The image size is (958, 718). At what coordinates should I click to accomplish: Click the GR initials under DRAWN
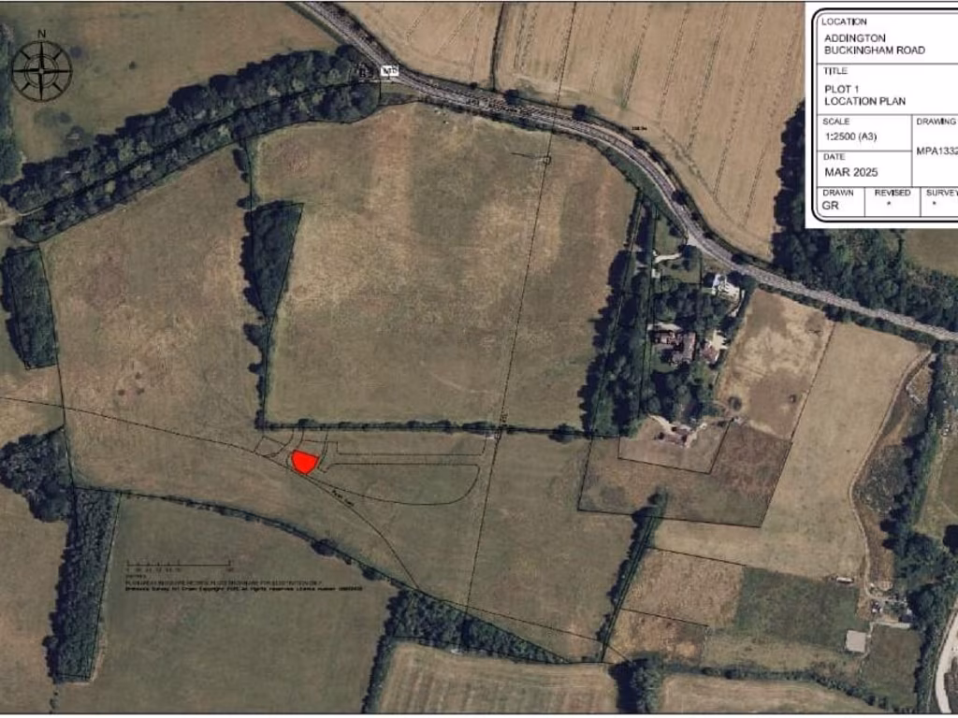click(x=831, y=206)
